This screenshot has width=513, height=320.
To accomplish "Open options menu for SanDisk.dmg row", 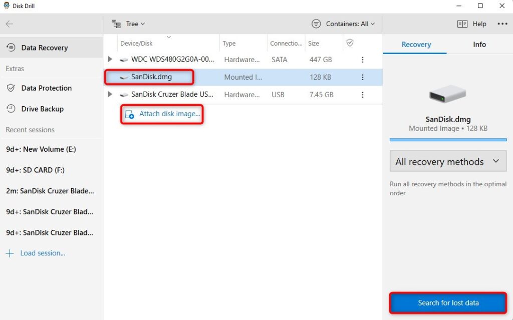I will pos(363,77).
